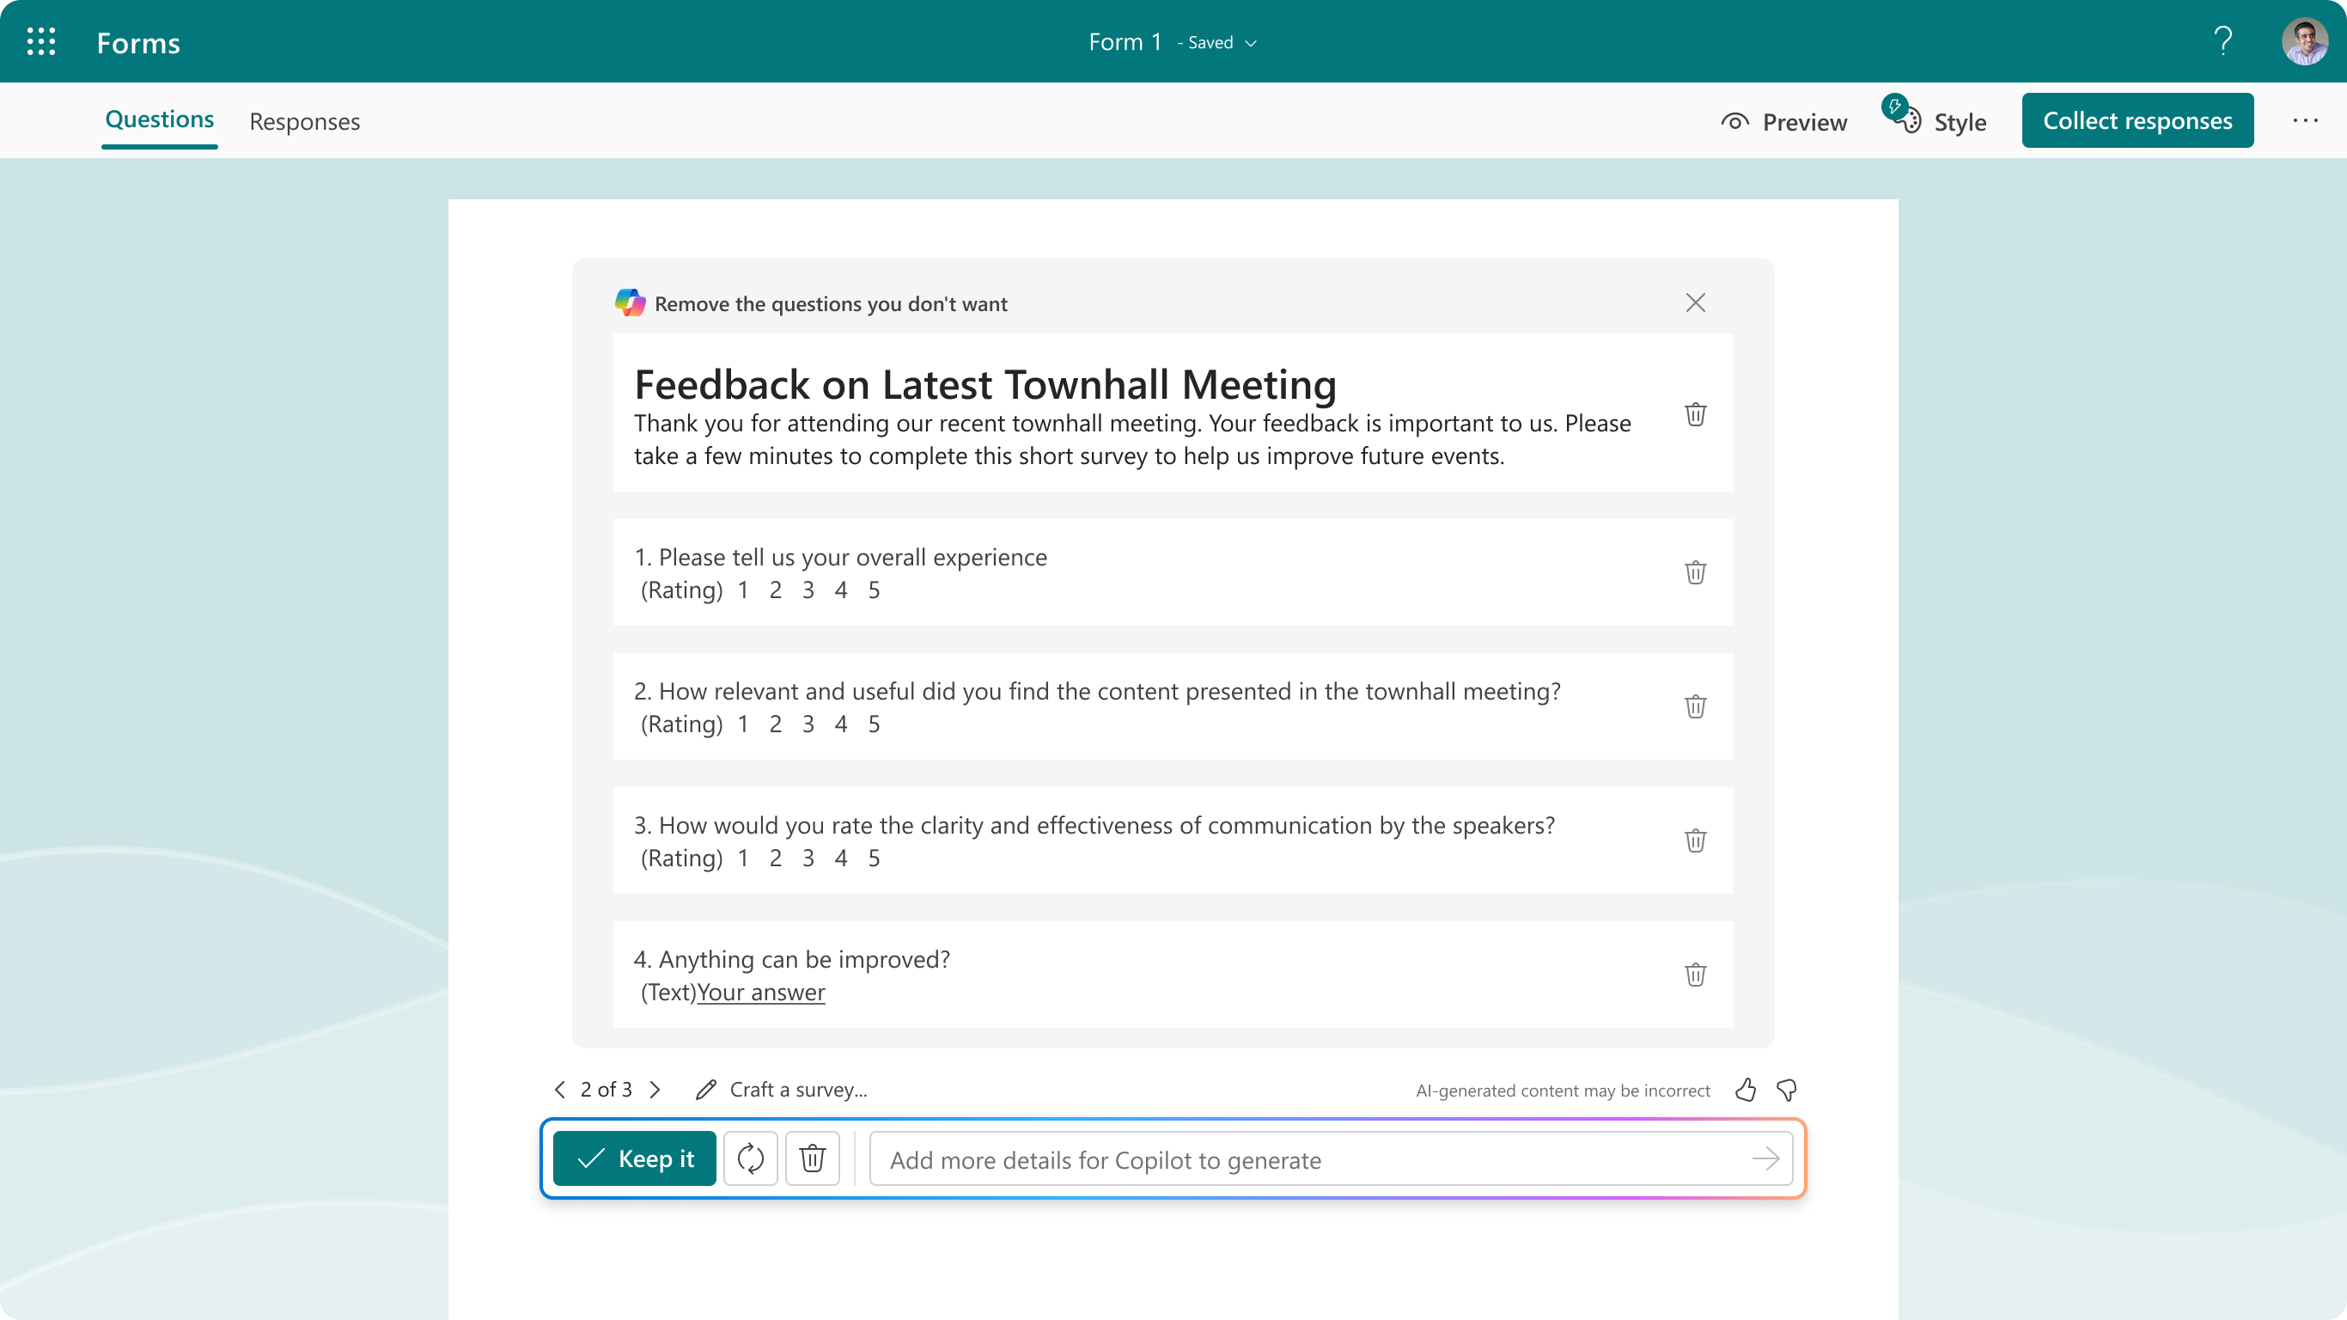Select the Questions tab
The width and height of the screenshot is (2347, 1320).
pos(160,119)
